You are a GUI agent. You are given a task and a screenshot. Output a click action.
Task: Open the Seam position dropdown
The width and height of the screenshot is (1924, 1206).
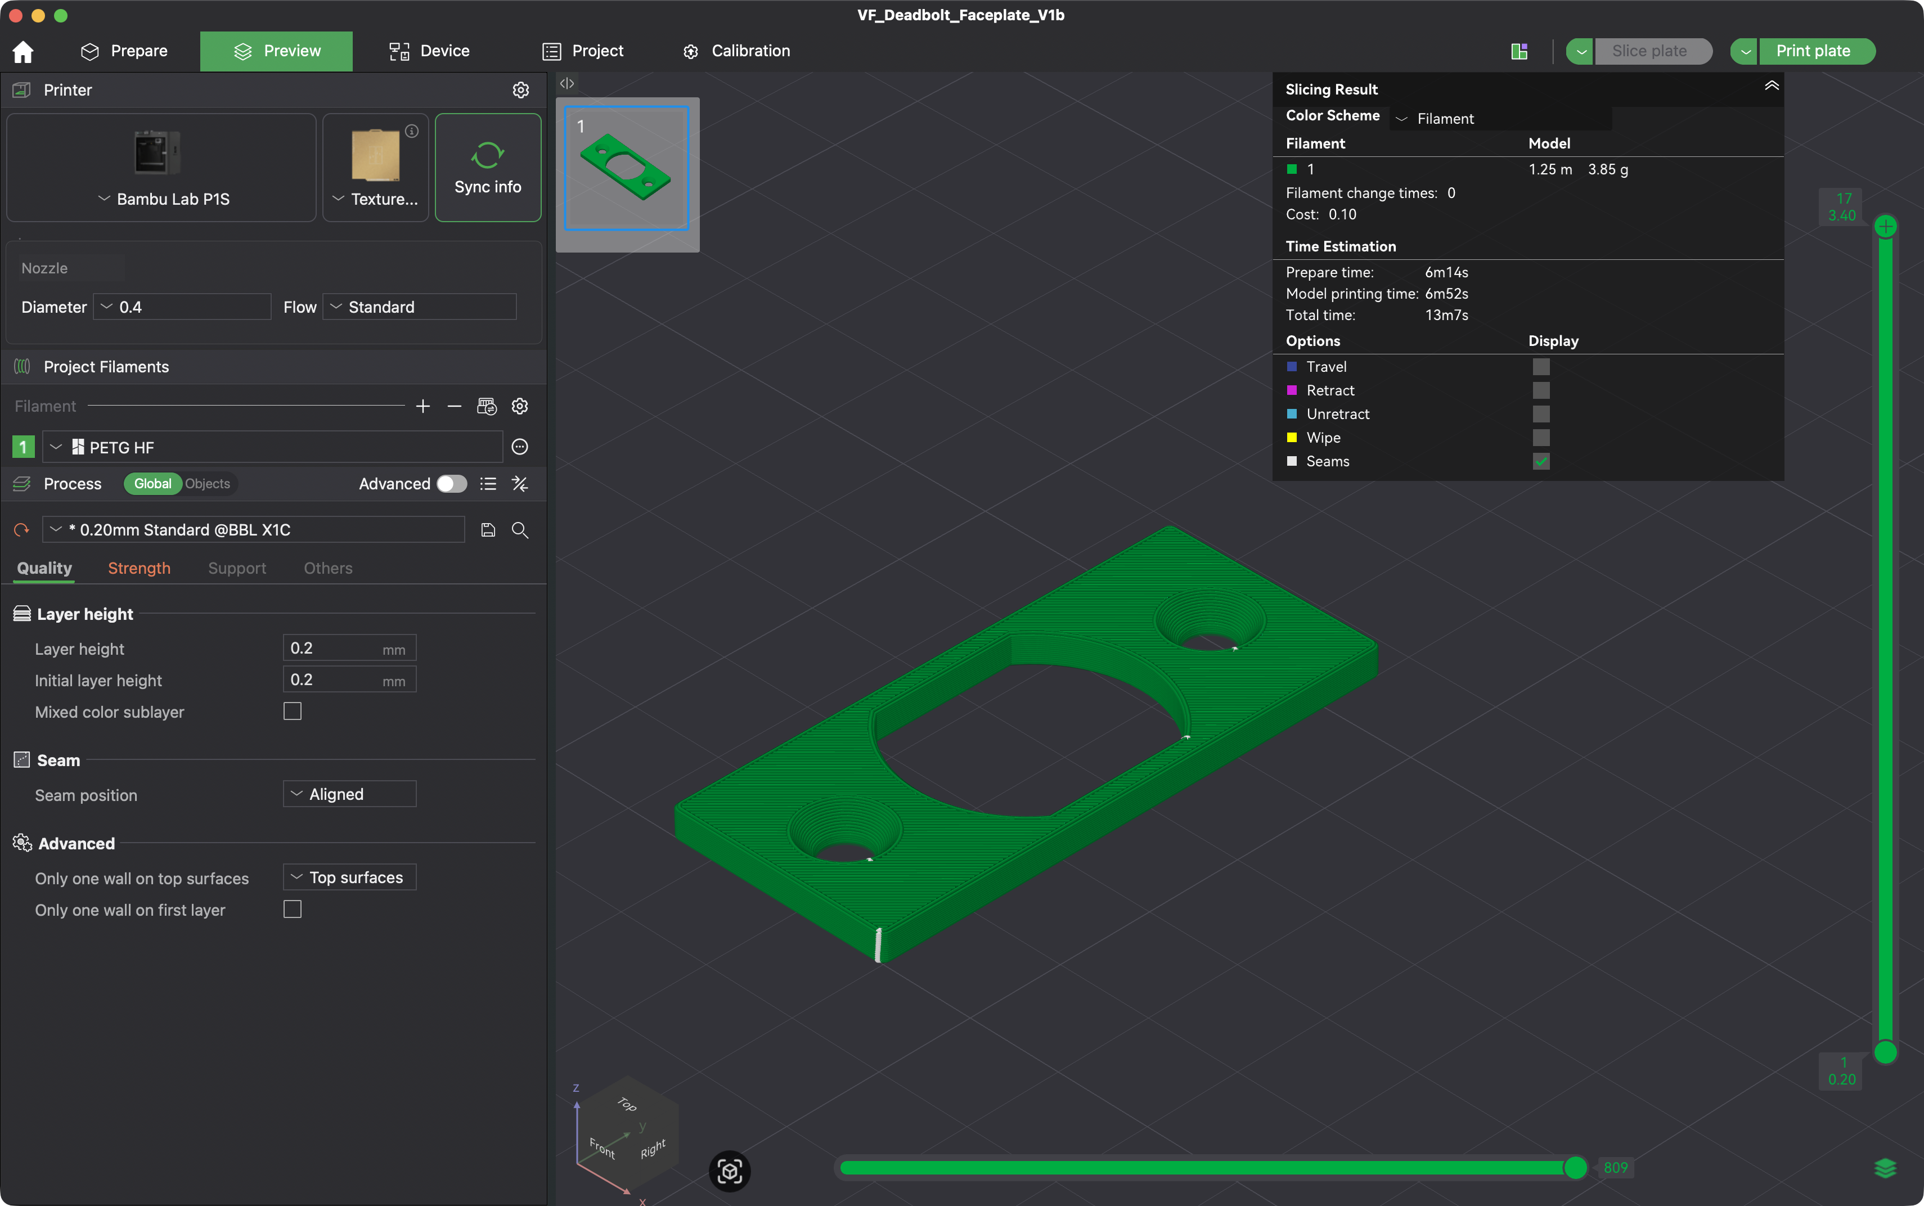pyautogui.click(x=349, y=794)
